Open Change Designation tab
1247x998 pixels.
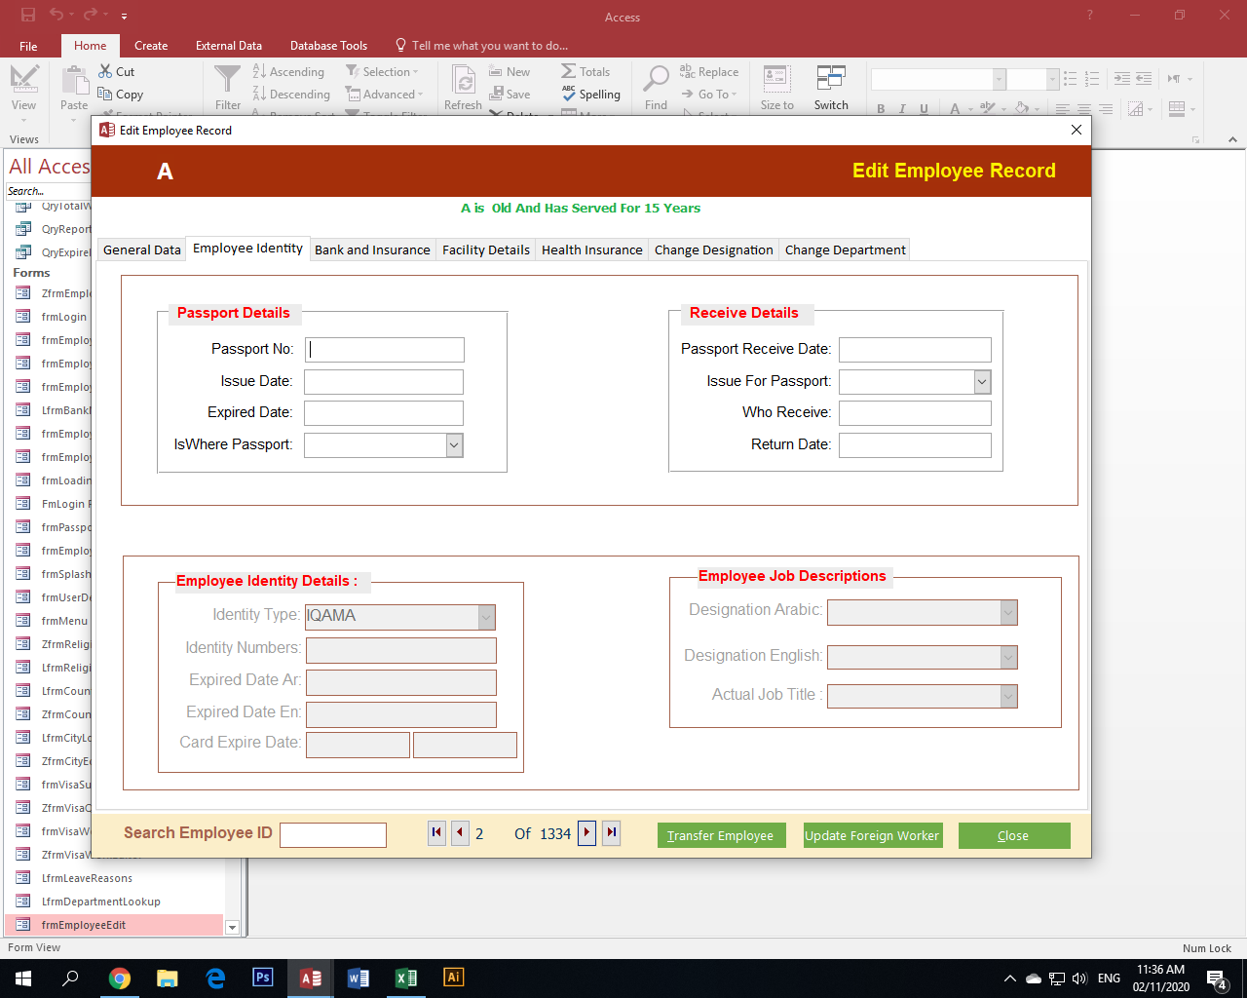point(714,249)
